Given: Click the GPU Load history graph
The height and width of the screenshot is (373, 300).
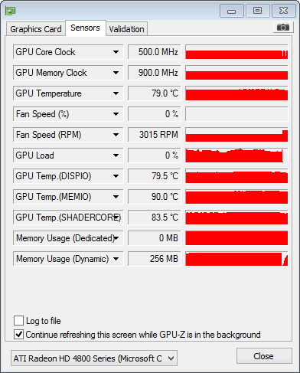Looking at the screenshot, I should 236,155.
